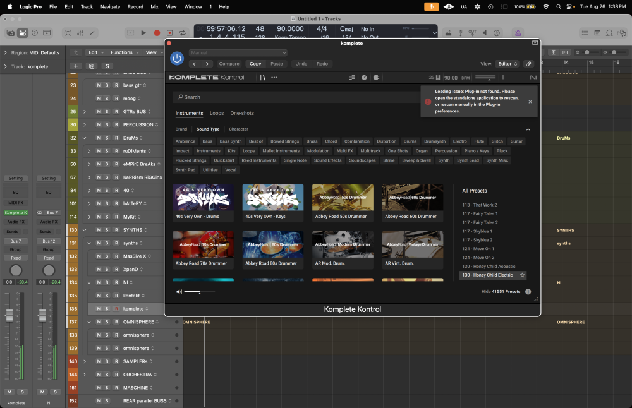Open the Mixer from the toolbar
This screenshot has height=408, width=632.
tap(80, 33)
